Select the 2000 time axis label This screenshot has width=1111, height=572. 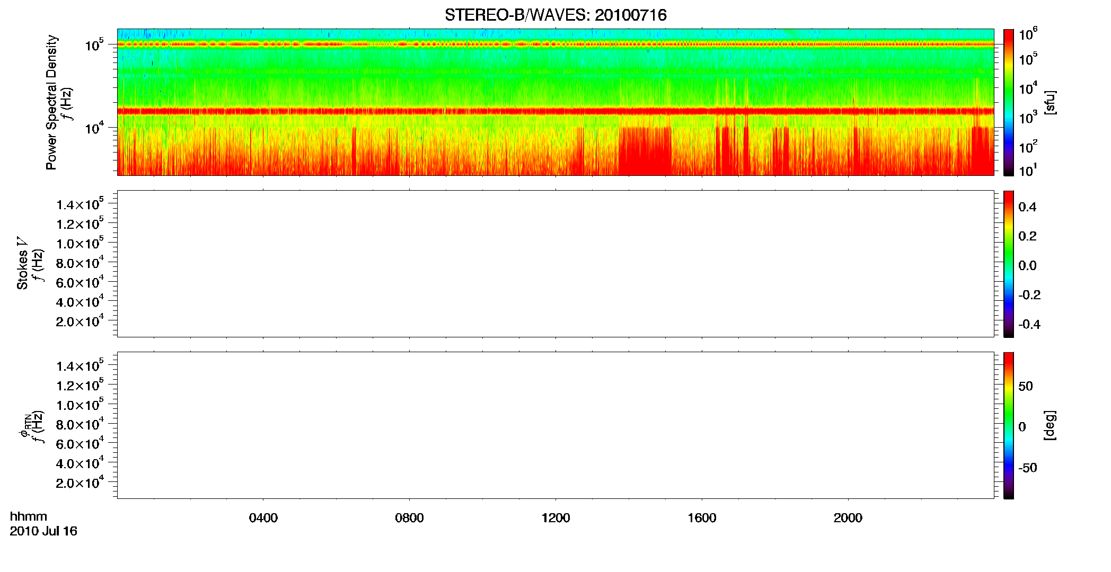tap(848, 518)
